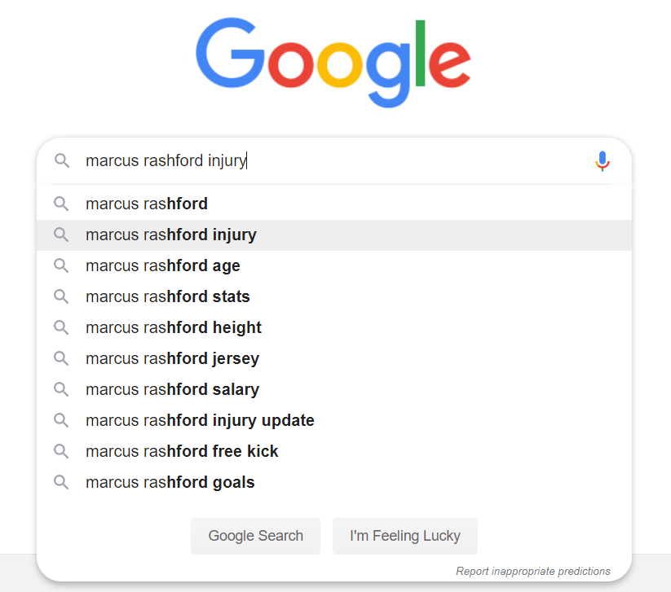Screen dimensions: 671x592
Task: Open 'Report inappropriate predictions' link
Action: click(x=532, y=571)
